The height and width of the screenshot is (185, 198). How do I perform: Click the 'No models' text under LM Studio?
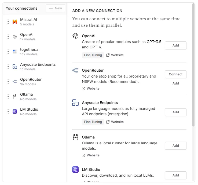point(28,114)
